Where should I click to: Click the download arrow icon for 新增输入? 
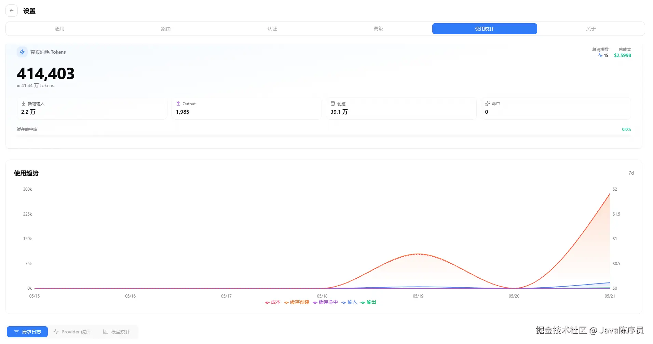[24, 104]
